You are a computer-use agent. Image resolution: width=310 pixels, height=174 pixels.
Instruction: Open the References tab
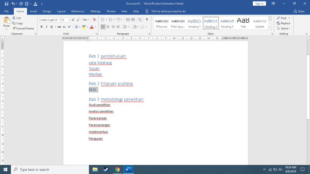78,11
